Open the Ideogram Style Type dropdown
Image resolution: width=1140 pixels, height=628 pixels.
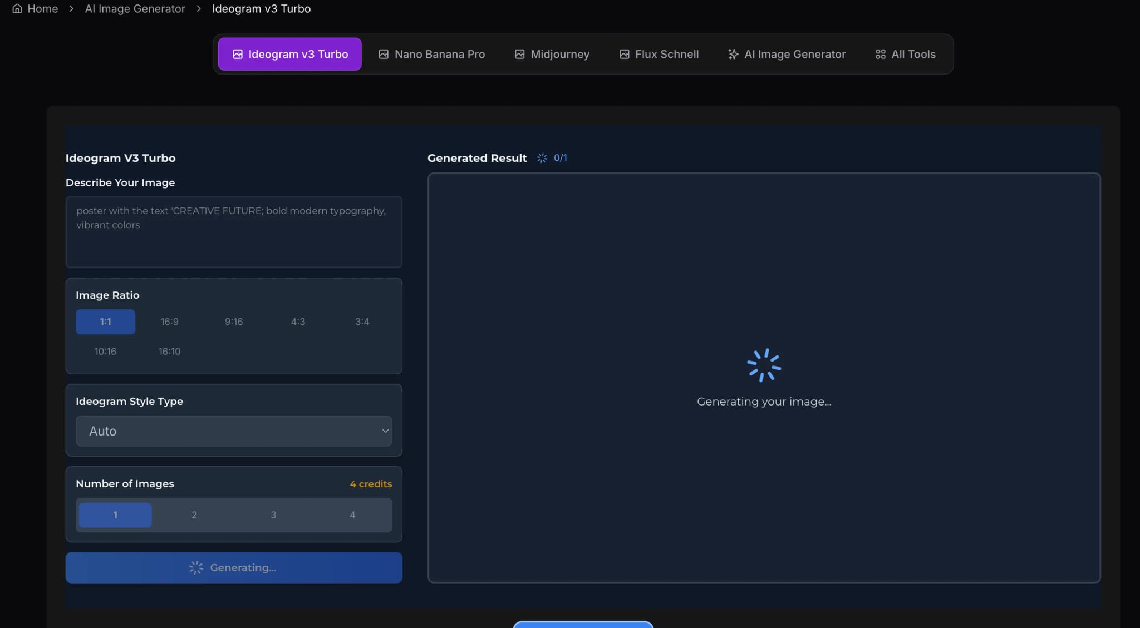pos(234,431)
